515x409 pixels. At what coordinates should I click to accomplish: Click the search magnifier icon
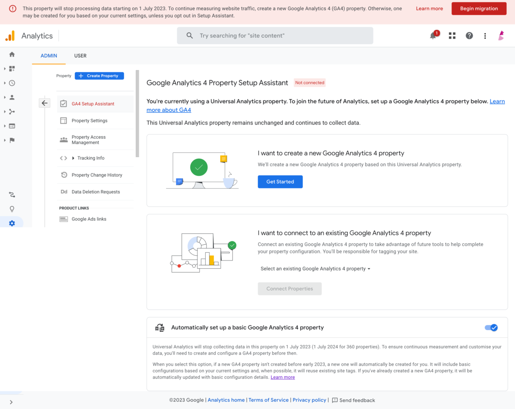190,36
